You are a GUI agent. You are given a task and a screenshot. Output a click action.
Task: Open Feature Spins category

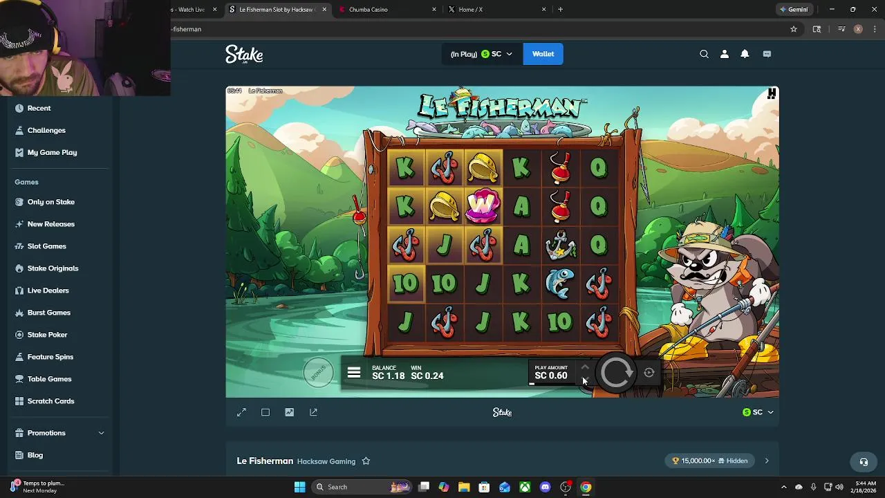(50, 357)
